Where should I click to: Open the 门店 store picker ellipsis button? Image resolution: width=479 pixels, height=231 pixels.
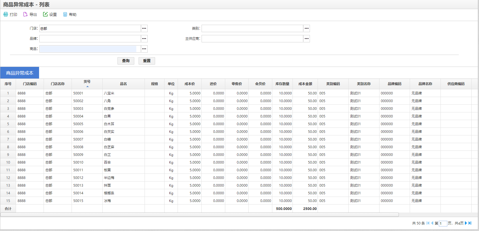click(x=144, y=28)
